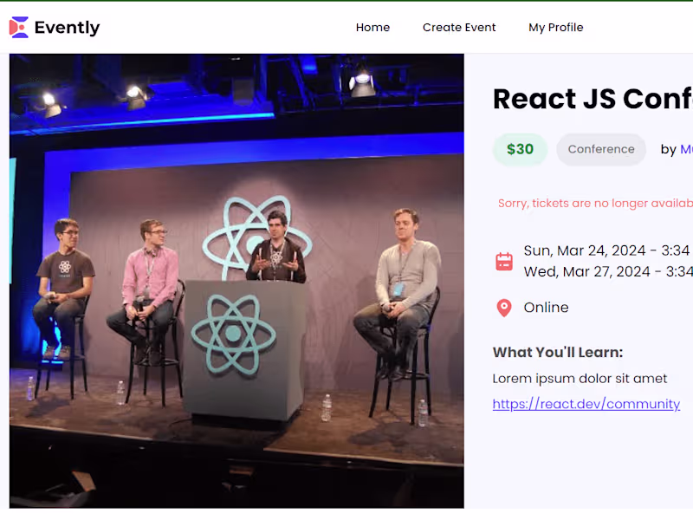Screen dimensions: 693x520
Task: Click the "What You'll Learn:" heading
Action: [x=558, y=353]
